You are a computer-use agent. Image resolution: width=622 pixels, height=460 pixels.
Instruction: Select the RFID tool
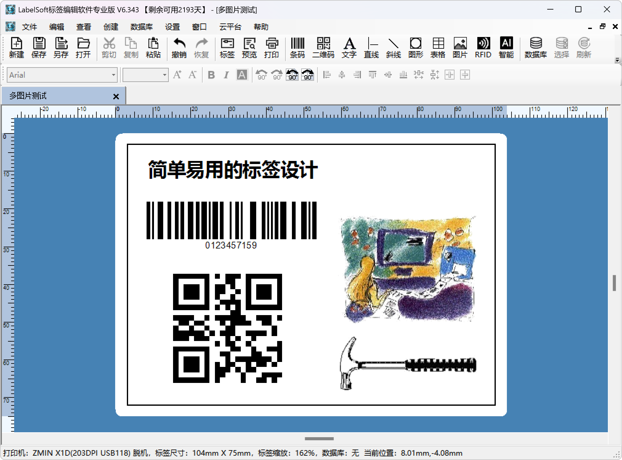pos(483,47)
